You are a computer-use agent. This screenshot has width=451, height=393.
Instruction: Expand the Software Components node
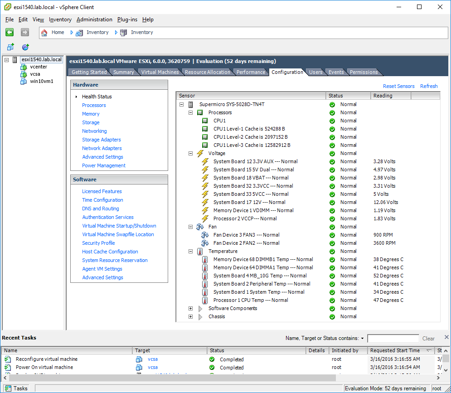click(x=190, y=308)
